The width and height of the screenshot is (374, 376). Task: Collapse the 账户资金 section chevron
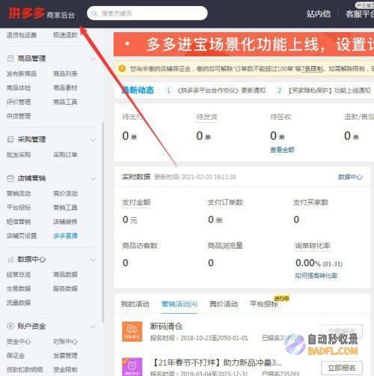[93, 327]
